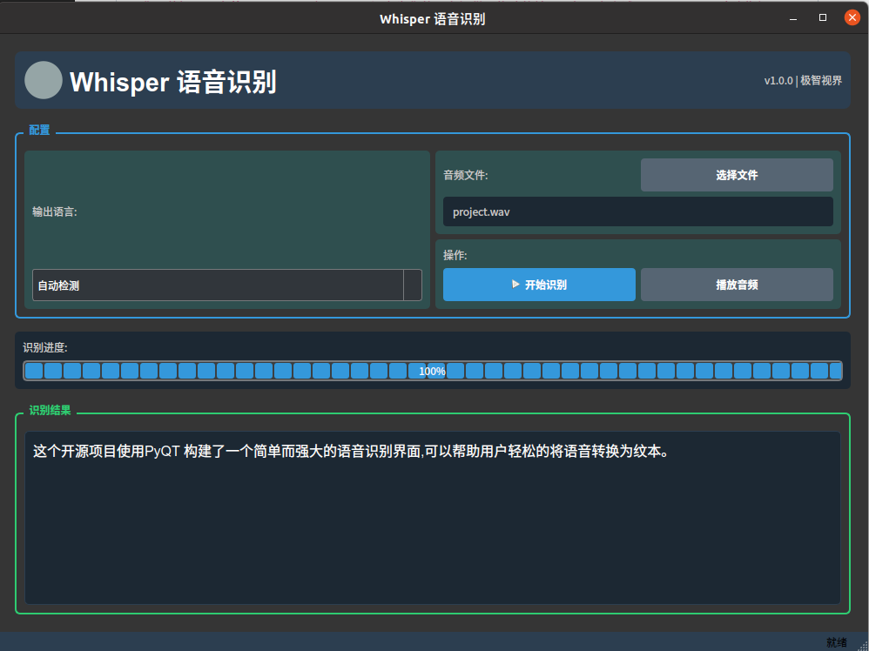Start recognition with 开始识别 button
The height and width of the screenshot is (651, 869).
point(539,285)
